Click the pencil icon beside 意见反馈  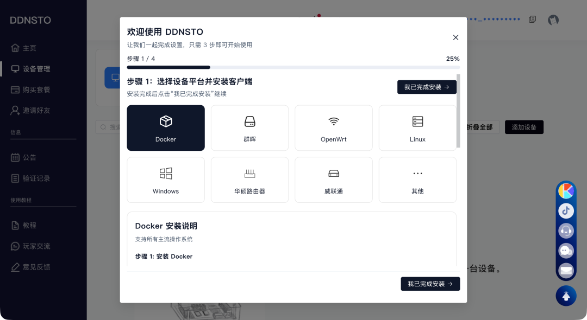15,267
